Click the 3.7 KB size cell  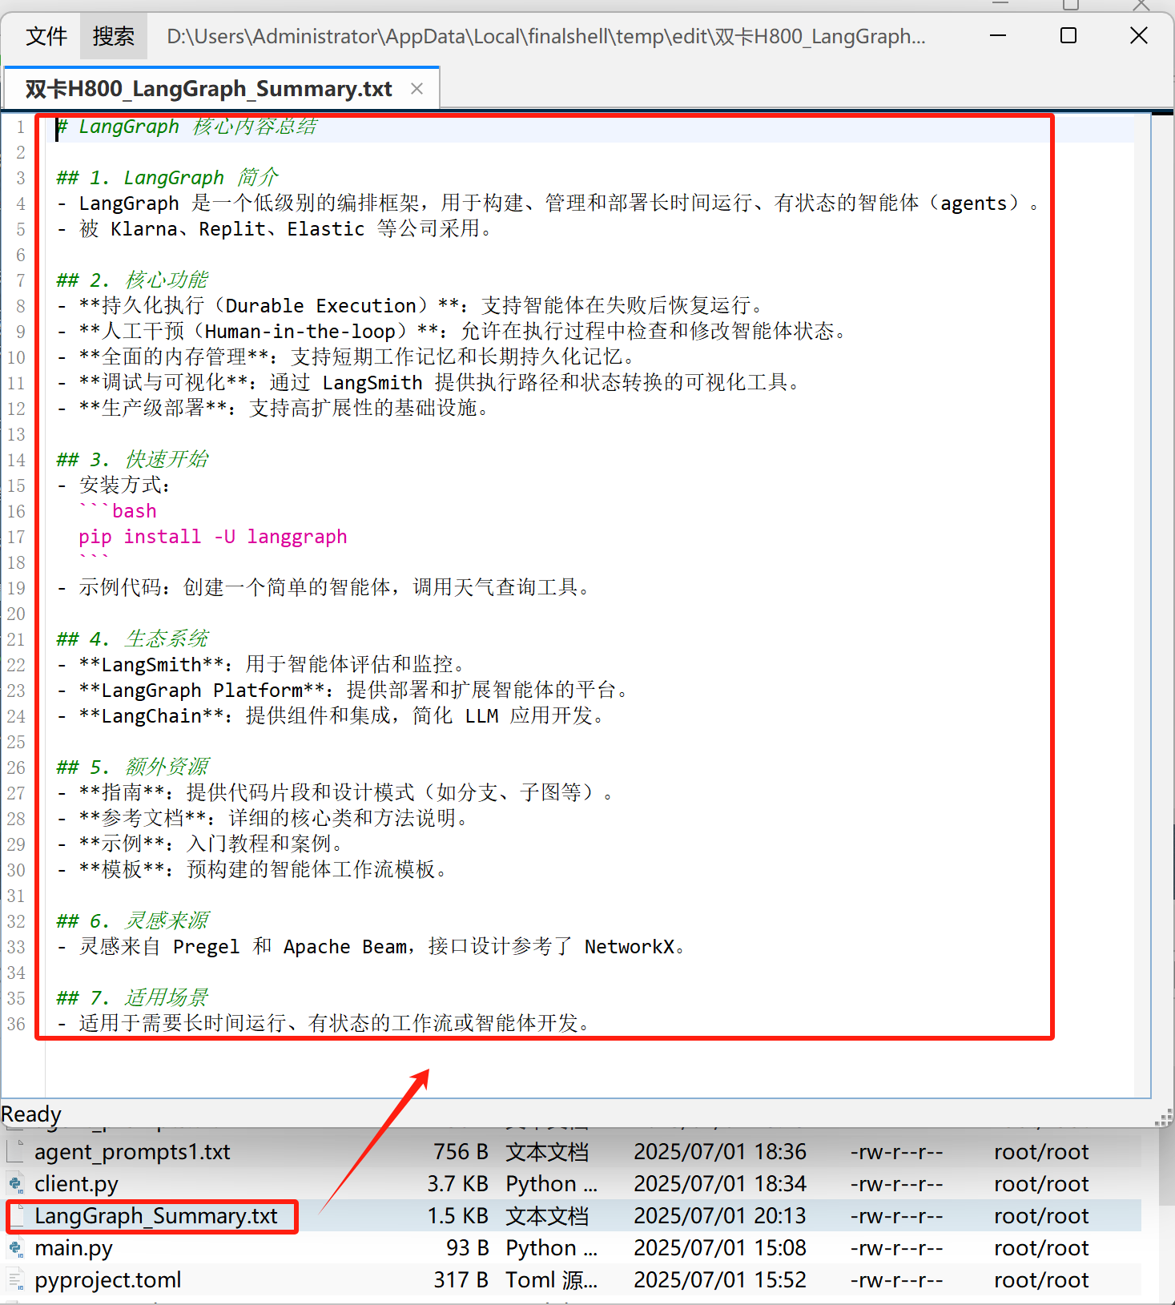(x=458, y=1183)
